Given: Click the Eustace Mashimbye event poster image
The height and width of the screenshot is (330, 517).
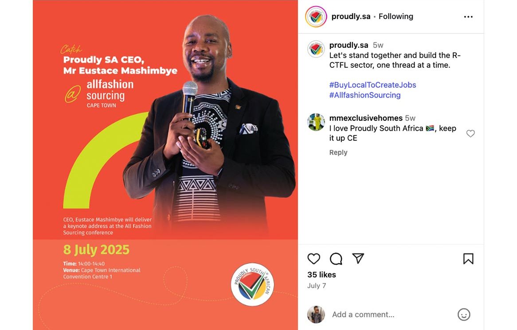Looking at the screenshot, I should tap(165, 165).
